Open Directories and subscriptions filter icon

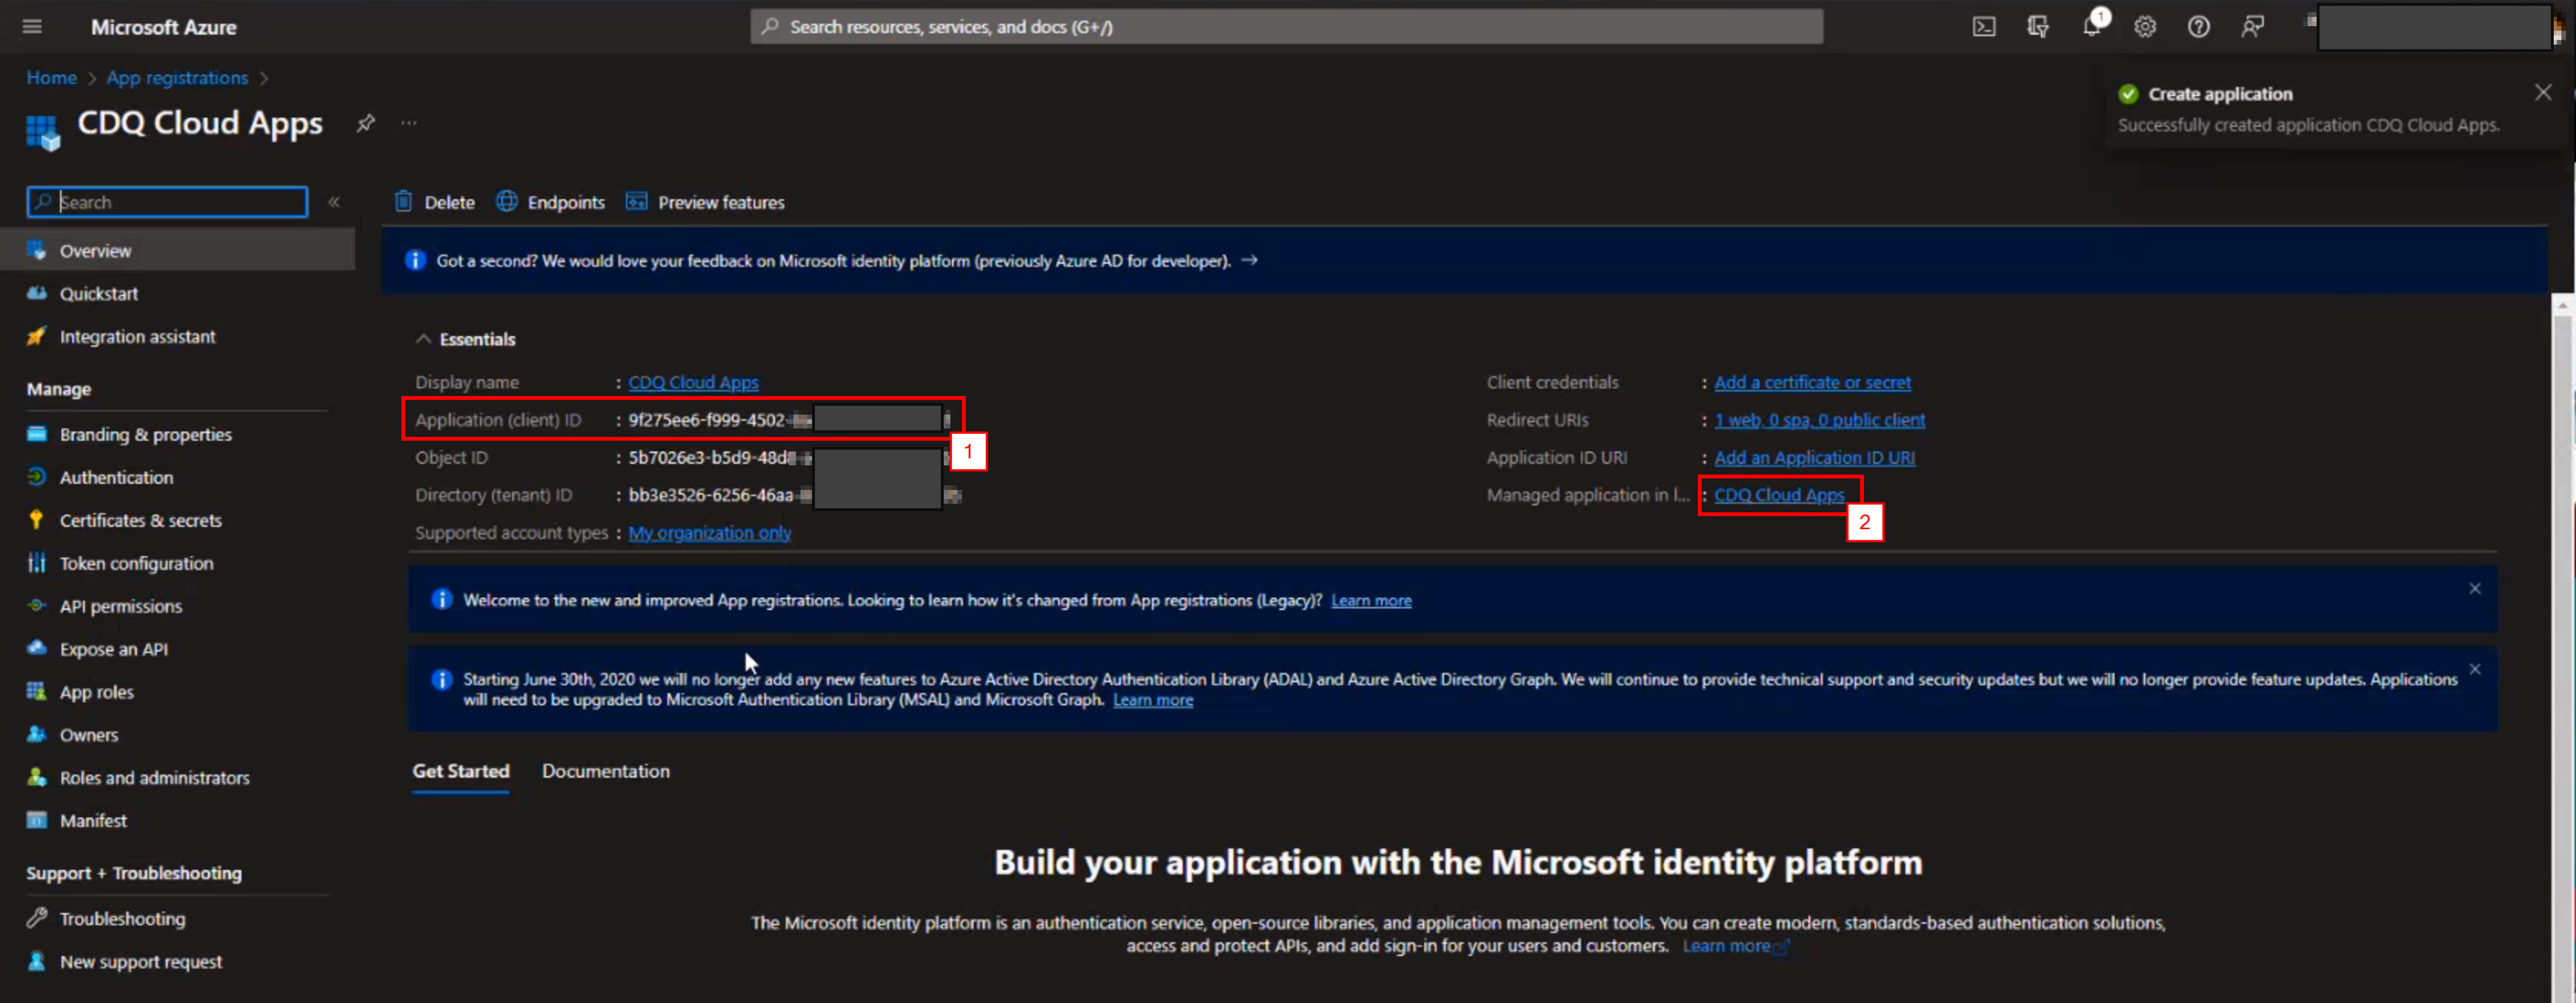coord(2037,27)
